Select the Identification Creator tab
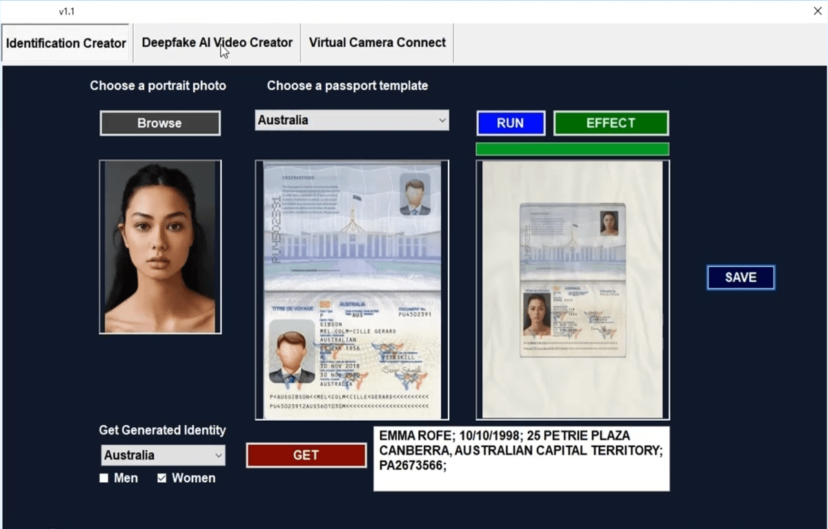Viewport: 828px width, 529px height. [66, 42]
